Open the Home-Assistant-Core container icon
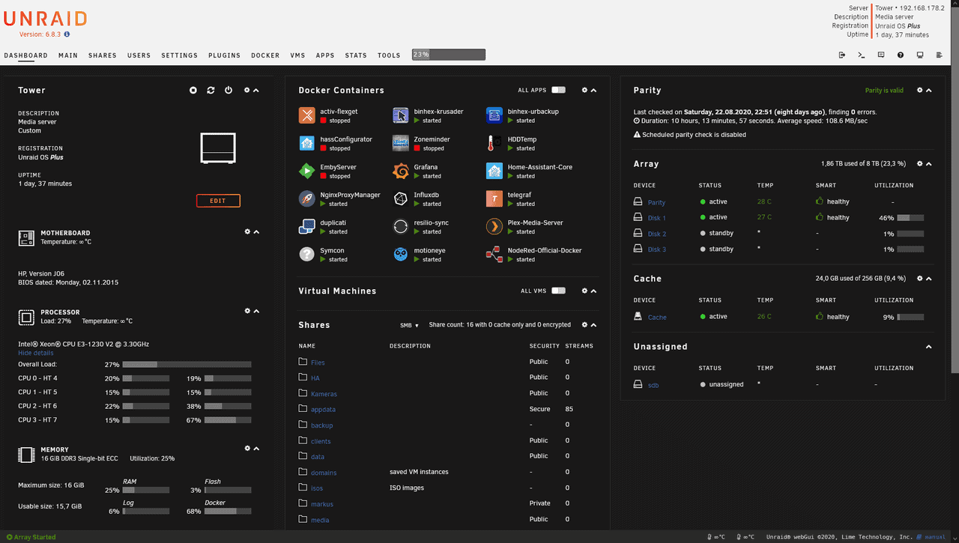The width and height of the screenshot is (959, 543). click(x=493, y=171)
